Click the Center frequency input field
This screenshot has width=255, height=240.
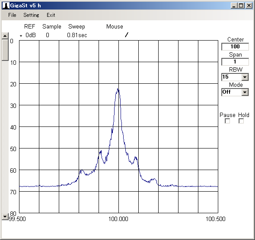(235, 47)
